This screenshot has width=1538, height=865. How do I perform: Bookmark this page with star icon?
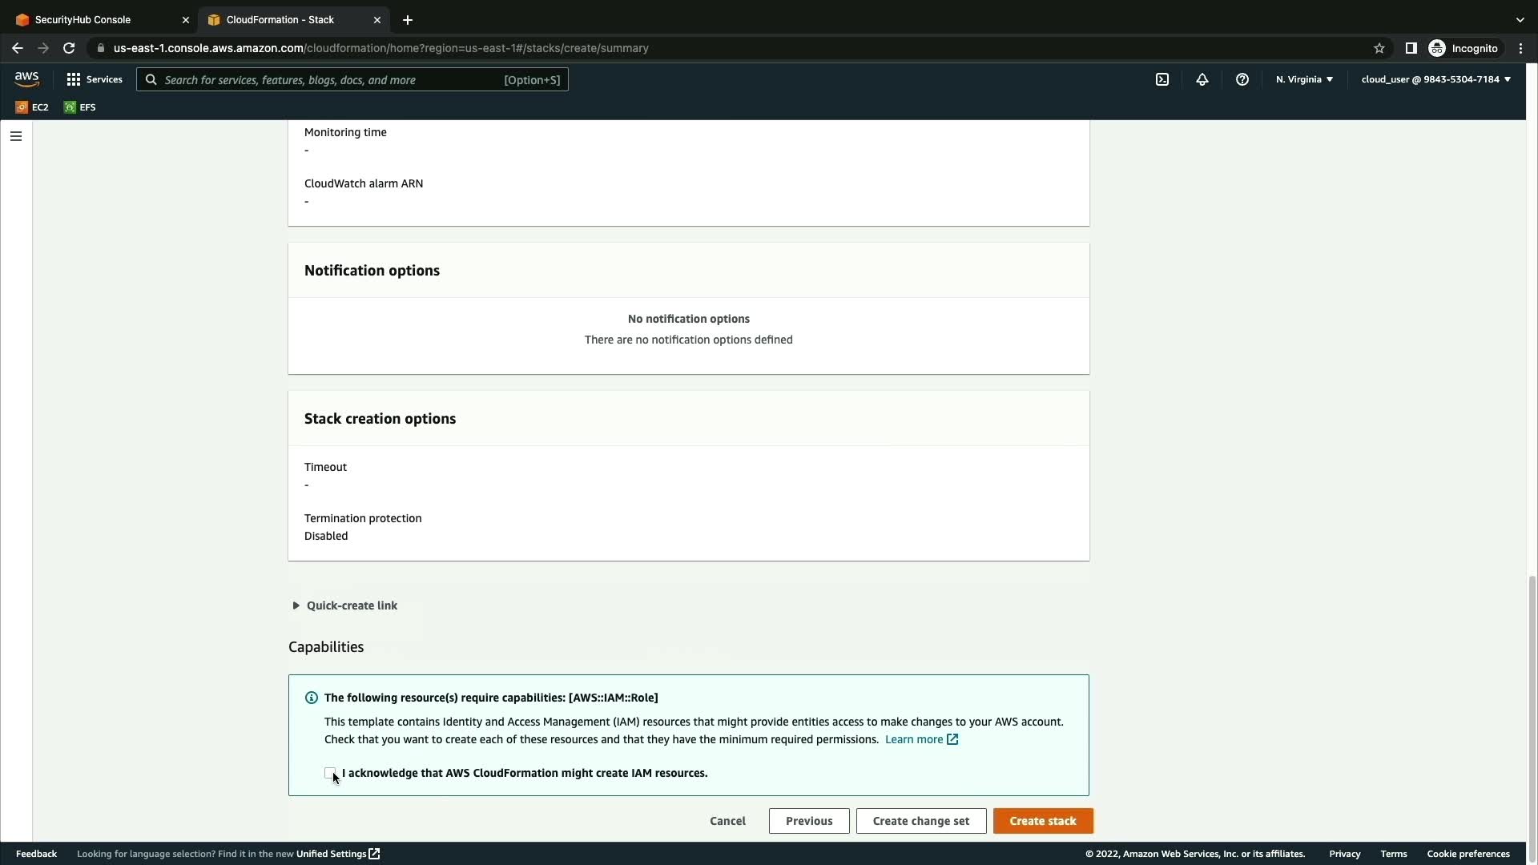tap(1379, 48)
